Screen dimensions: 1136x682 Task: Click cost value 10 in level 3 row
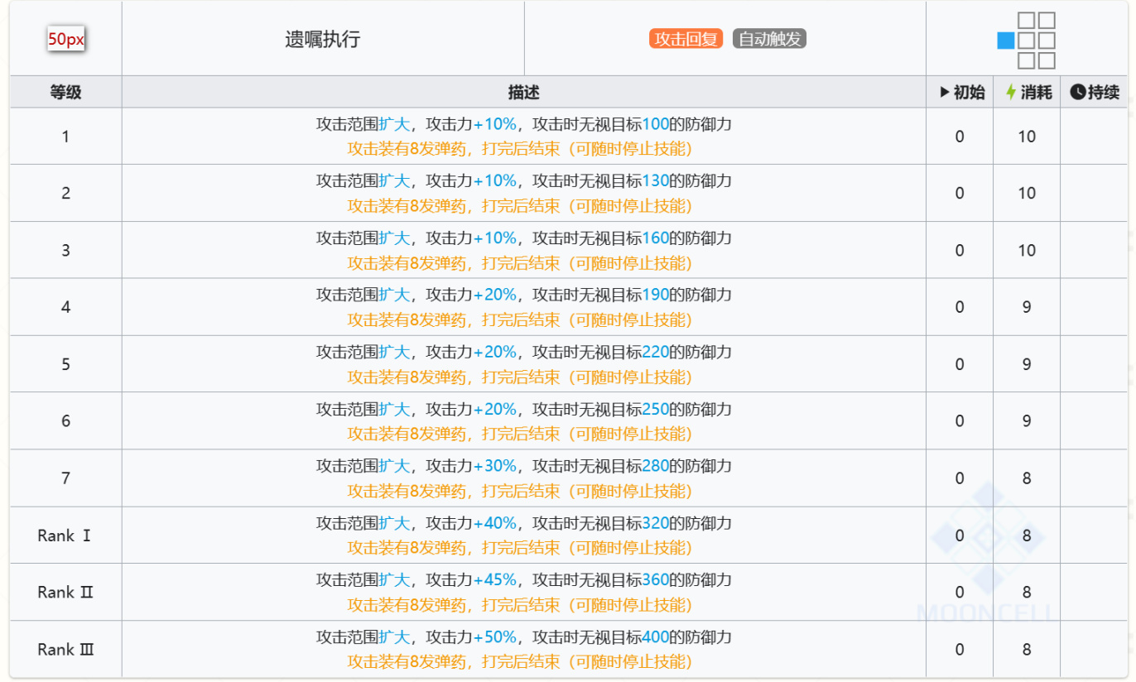click(1027, 250)
